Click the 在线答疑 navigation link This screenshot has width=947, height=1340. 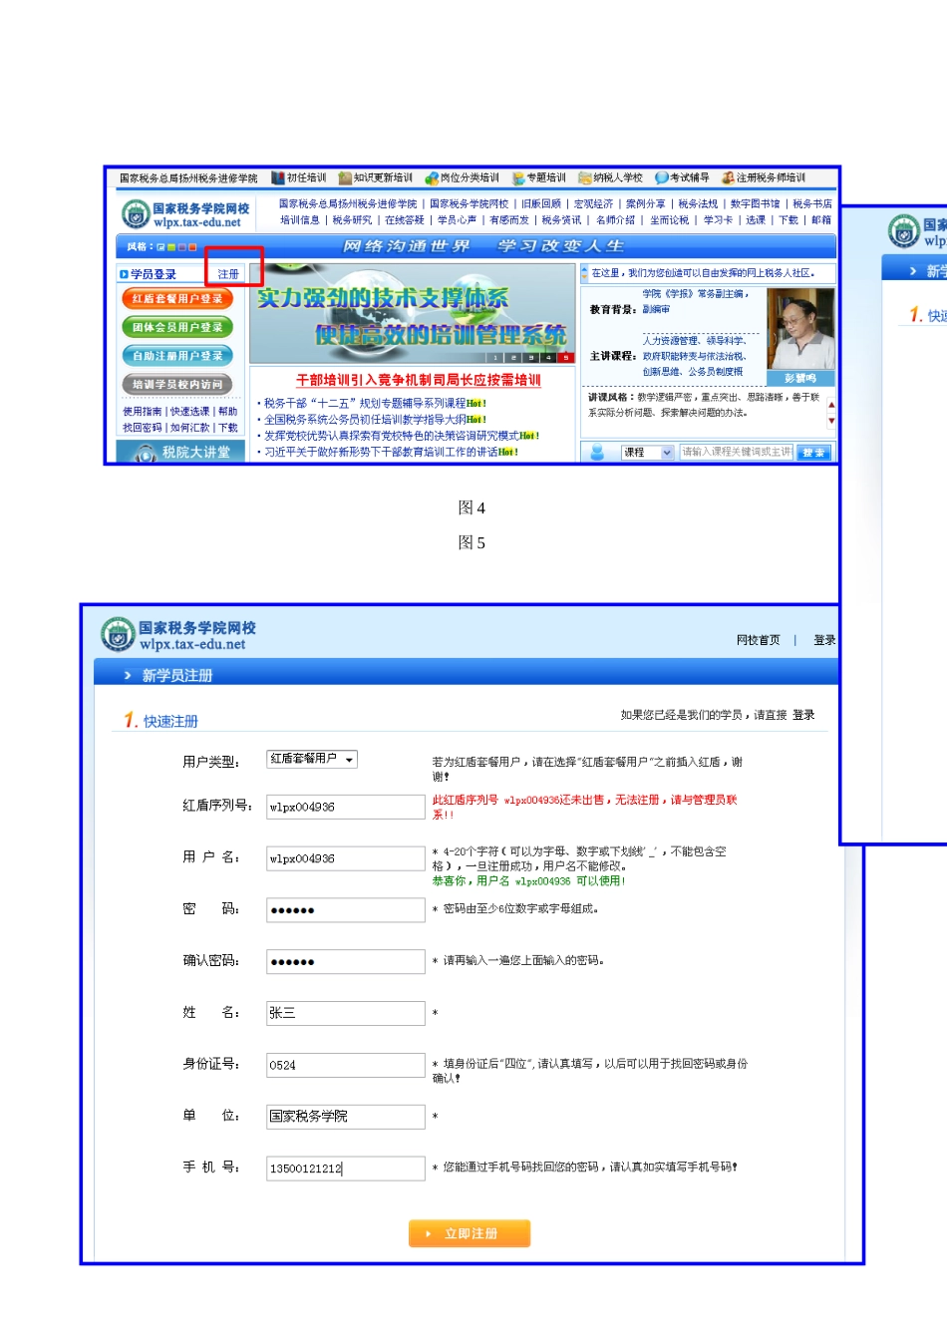(x=405, y=220)
